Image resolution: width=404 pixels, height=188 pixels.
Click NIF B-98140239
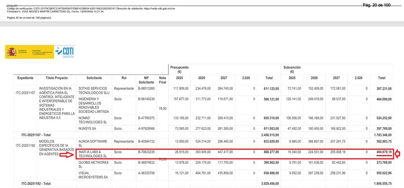click(x=146, y=99)
